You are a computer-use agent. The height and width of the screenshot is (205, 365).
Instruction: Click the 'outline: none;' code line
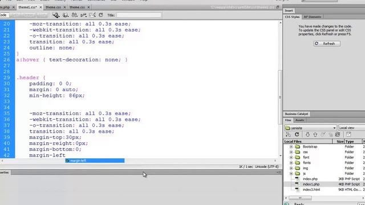52,48
